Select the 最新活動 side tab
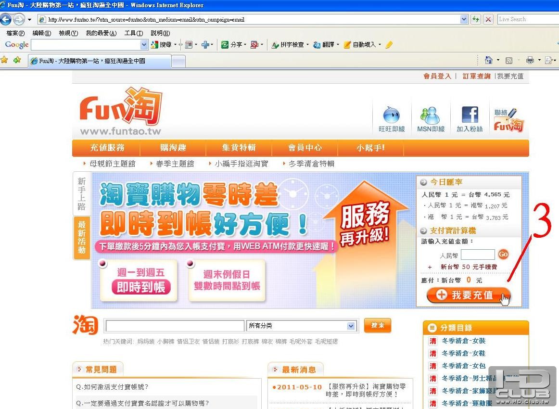Image resolution: width=559 pixels, height=409 pixels. [x=82, y=238]
